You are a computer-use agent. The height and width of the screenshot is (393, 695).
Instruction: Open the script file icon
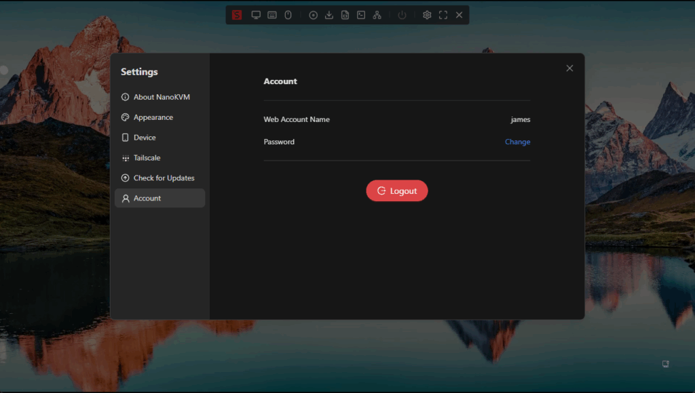(x=345, y=15)
